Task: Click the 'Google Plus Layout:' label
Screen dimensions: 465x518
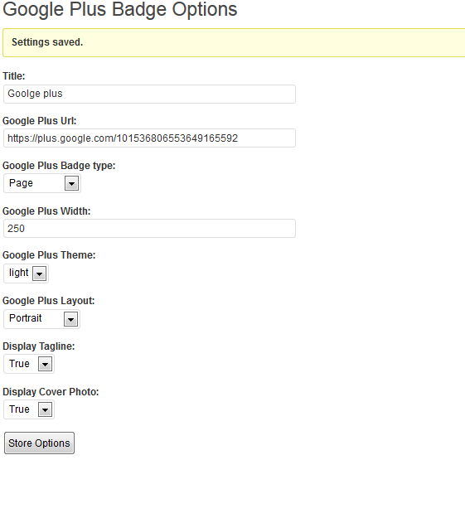Action: (x=49, y=301)
